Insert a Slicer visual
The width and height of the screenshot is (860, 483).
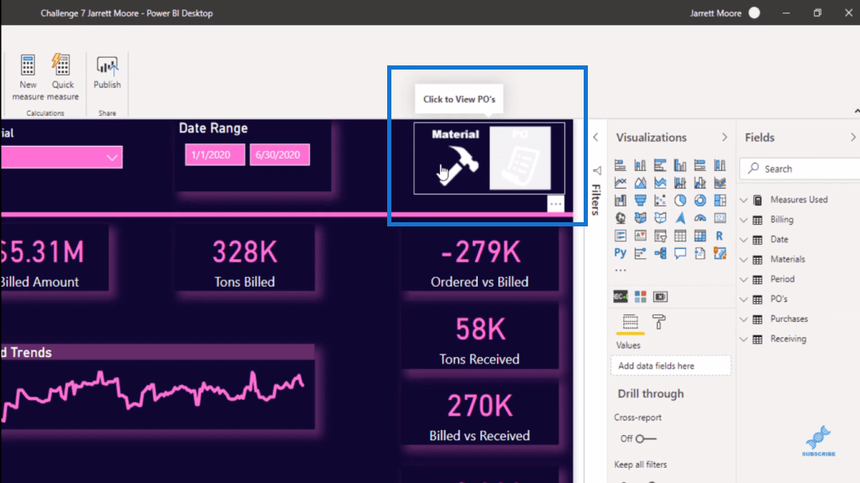point(660,236)
